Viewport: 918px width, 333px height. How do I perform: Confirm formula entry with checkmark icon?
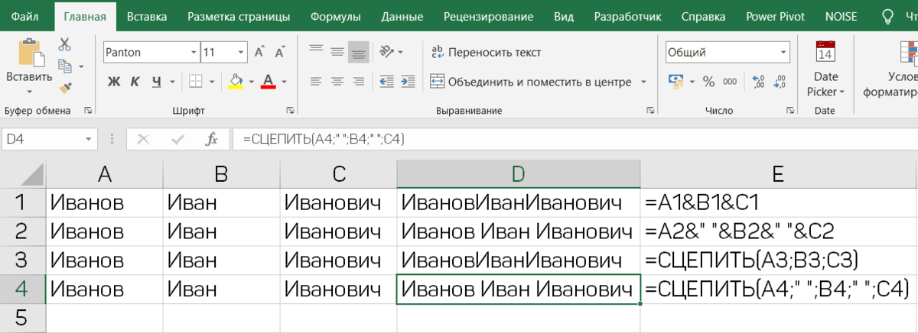click(x=177, y=139)
